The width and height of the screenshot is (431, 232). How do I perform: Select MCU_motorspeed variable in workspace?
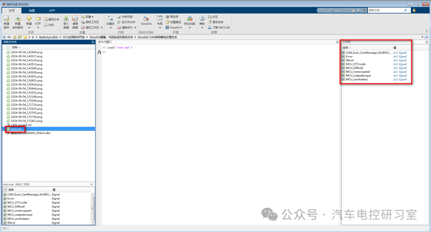click(358, 72)
